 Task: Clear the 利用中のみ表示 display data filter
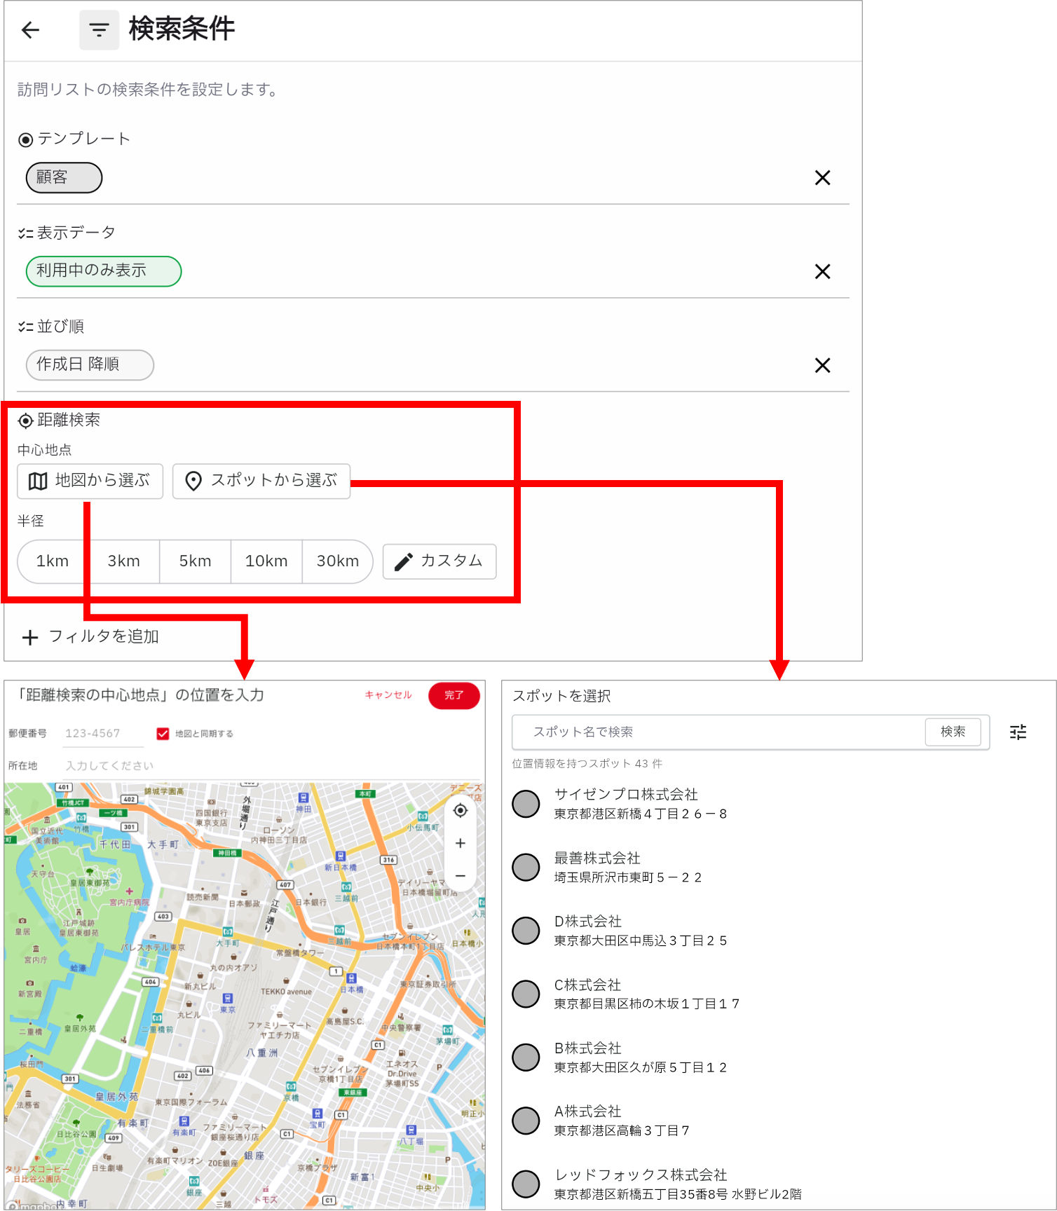click(822, 271)
